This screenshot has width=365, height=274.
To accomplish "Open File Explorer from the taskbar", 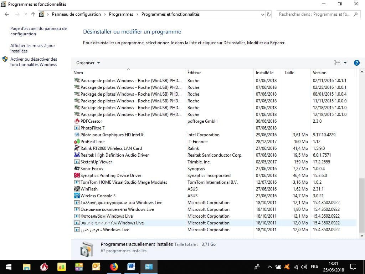I will (26, 267).
